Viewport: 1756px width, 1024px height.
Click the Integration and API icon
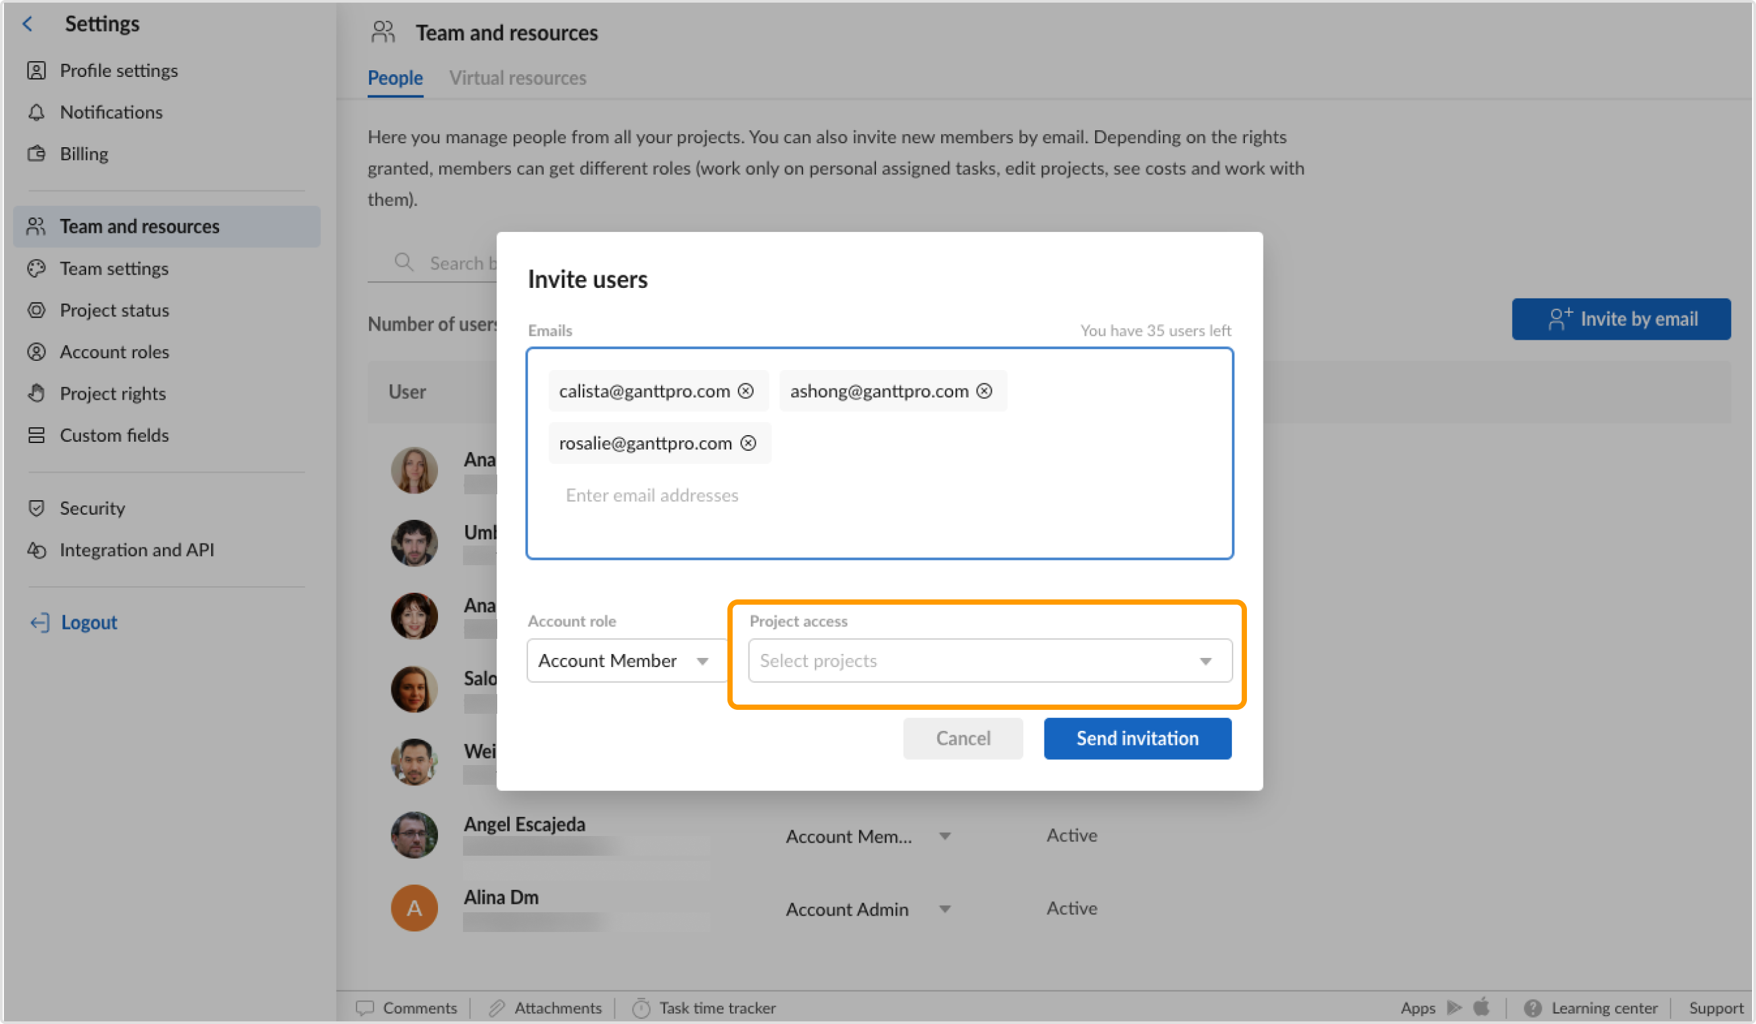(37, 549)
